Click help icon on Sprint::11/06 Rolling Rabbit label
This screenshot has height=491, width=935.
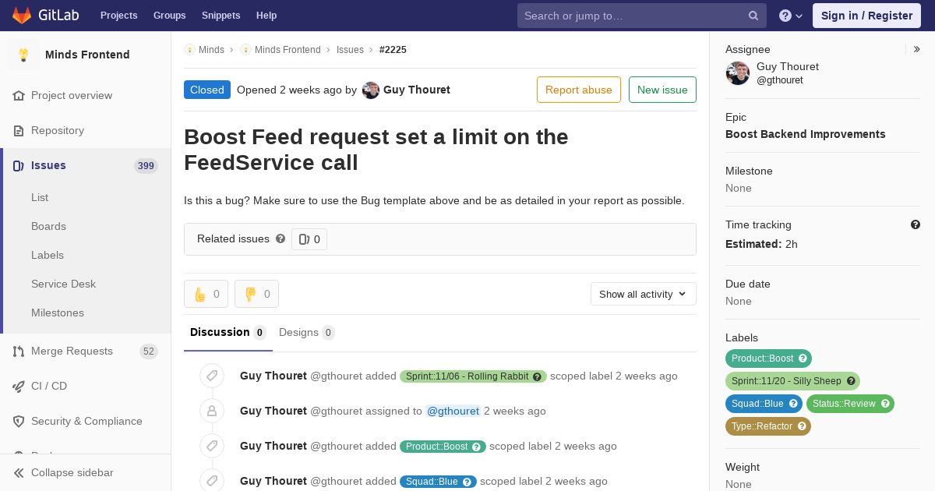pyautogui.click(x=537, y=376)
